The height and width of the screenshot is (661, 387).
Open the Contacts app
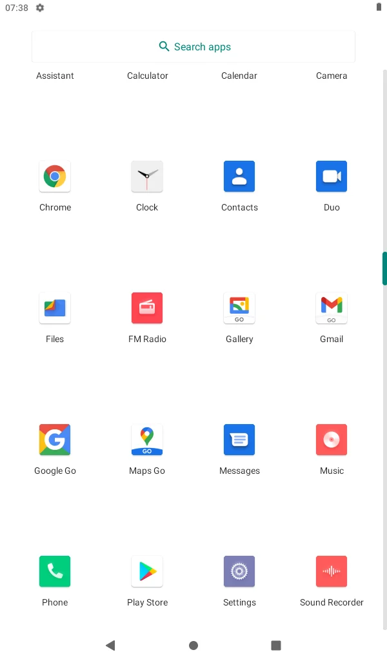pyautogui.click(x=239, y=176)
